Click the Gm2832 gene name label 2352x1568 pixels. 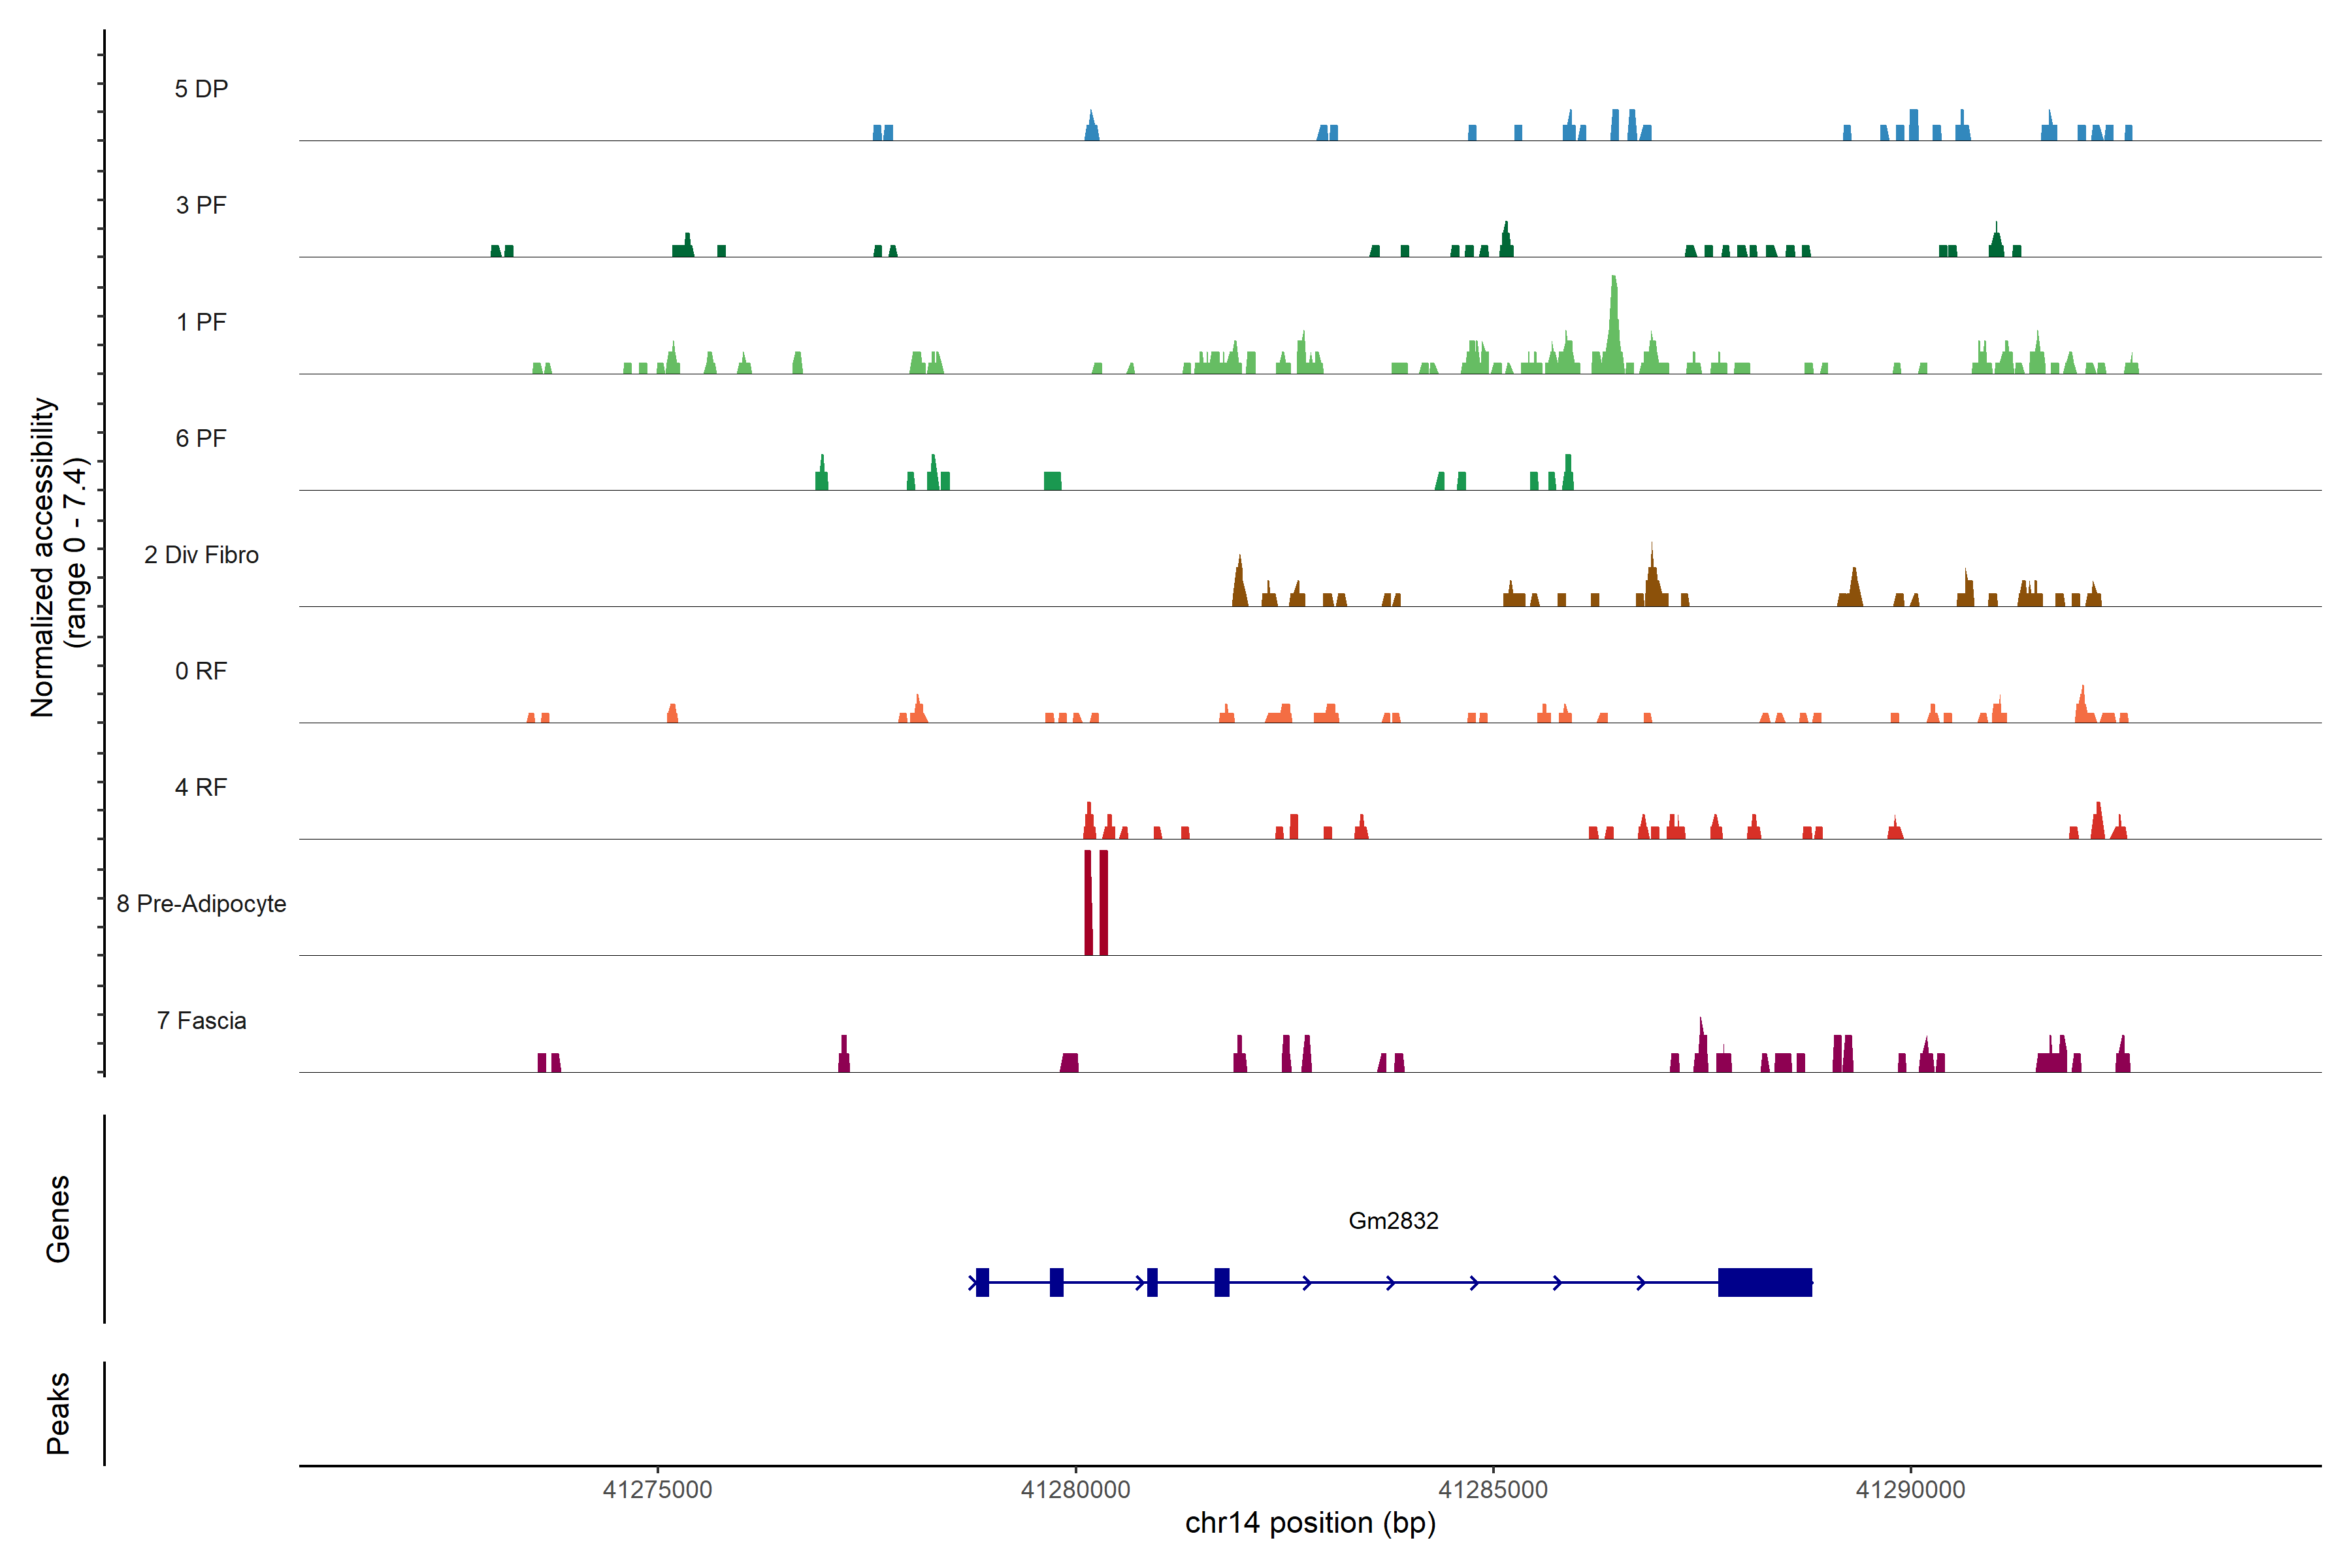1393,1220
